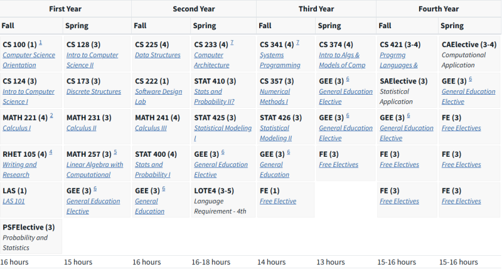Screen dimensions: 502x269
Task: Open footnote 1 beside CS 100
Action: (x=40, y=43)
